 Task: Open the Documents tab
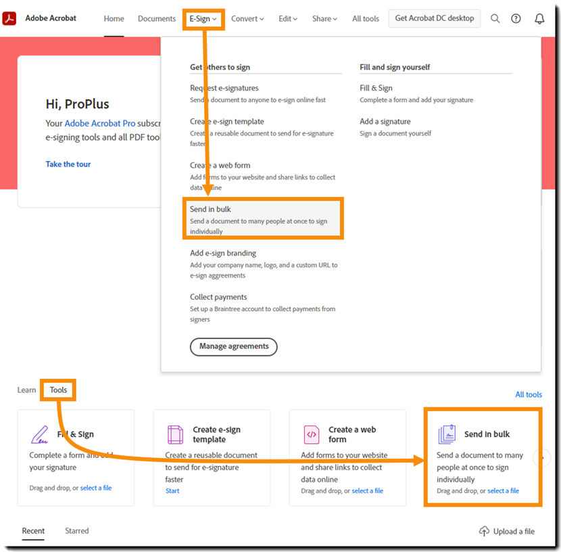point(157,19)
